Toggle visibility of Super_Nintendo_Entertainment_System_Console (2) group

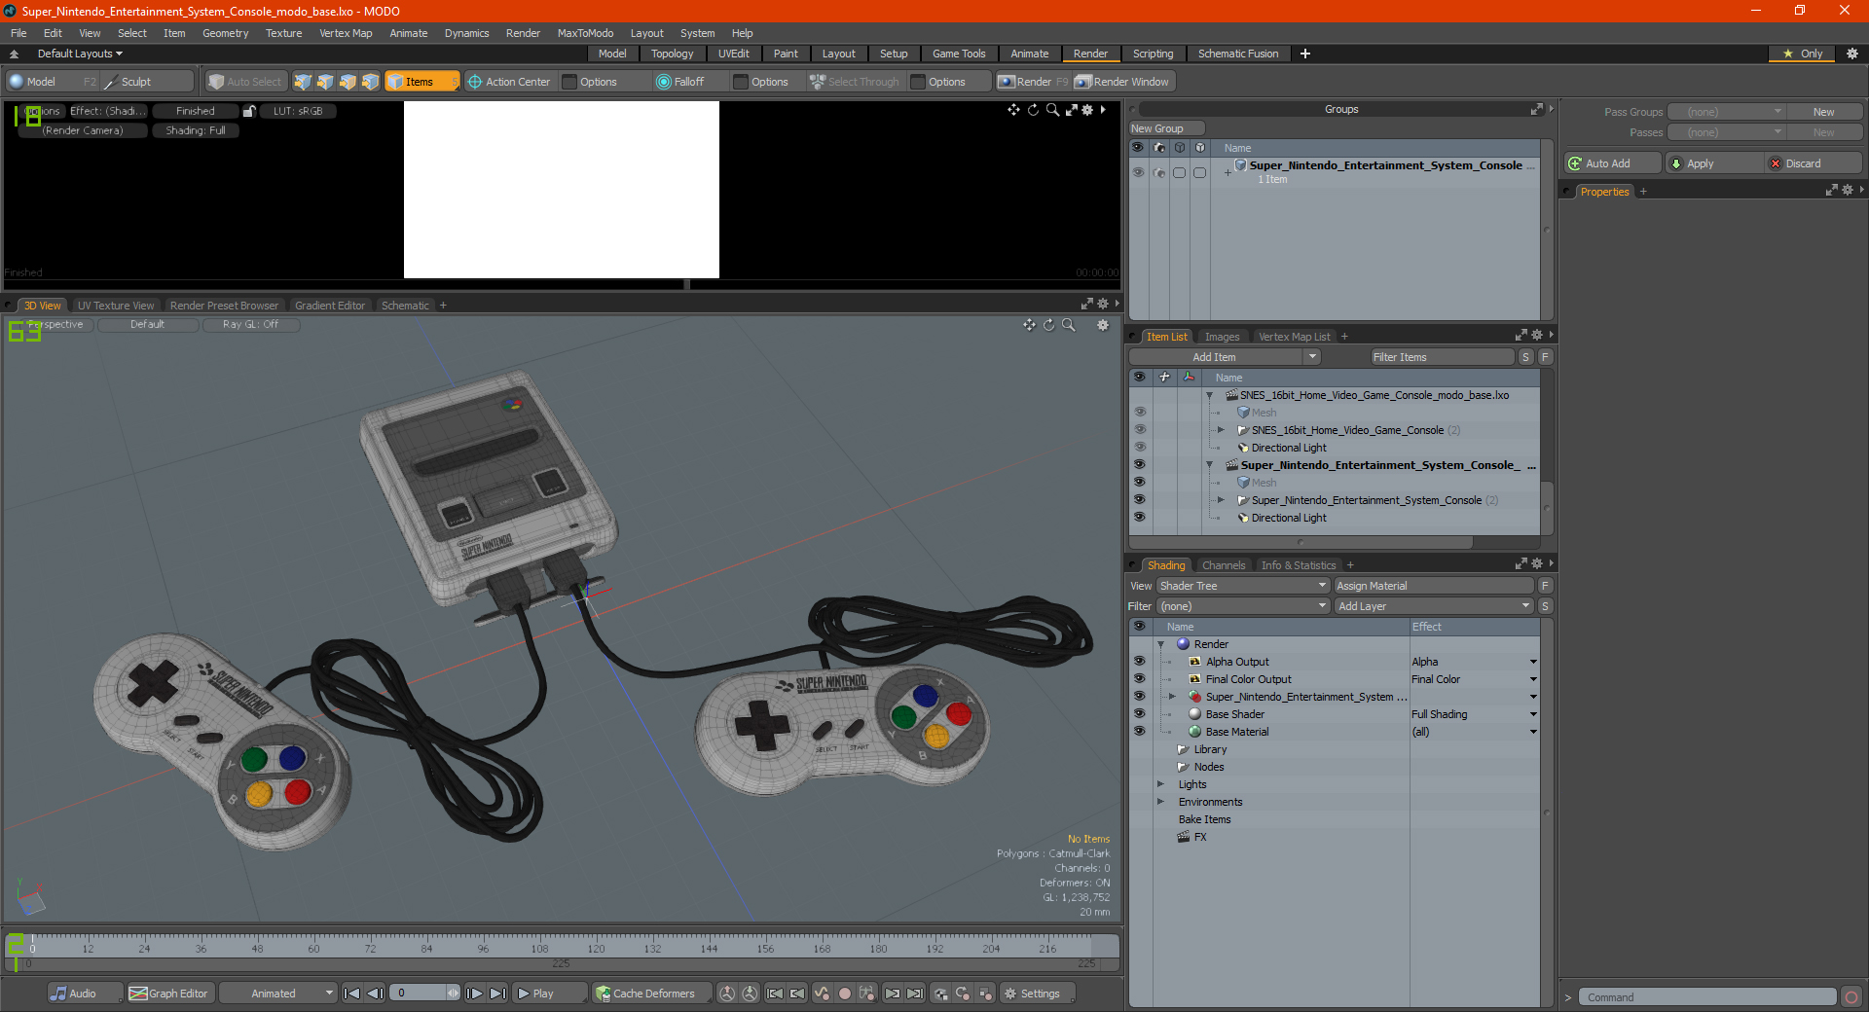coord(1139,500)
